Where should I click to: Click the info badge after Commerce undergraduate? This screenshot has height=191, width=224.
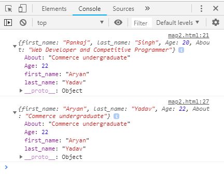tap(117, 116)
